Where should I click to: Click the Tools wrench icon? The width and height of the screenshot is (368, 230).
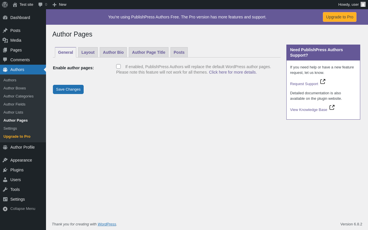click(5, 189)
